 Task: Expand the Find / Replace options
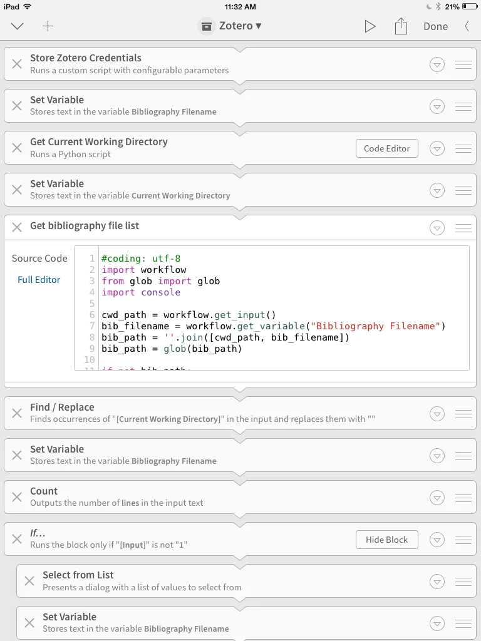(437, 414)
